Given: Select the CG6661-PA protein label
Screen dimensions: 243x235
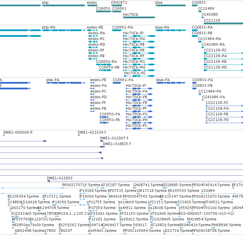Looking at the screenshot, I should click(123, 80).
